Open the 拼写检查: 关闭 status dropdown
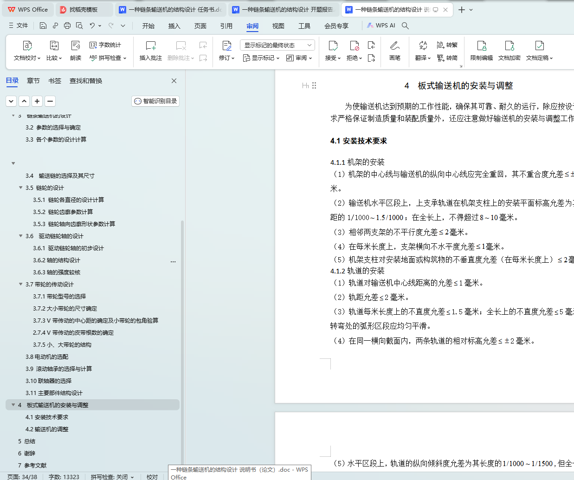 (x=113, y=477)
